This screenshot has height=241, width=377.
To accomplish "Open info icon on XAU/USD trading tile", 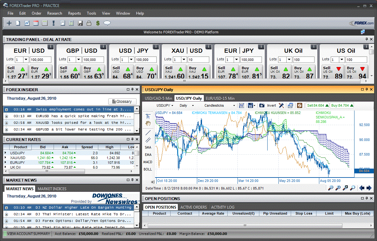I will coord(208,46).
